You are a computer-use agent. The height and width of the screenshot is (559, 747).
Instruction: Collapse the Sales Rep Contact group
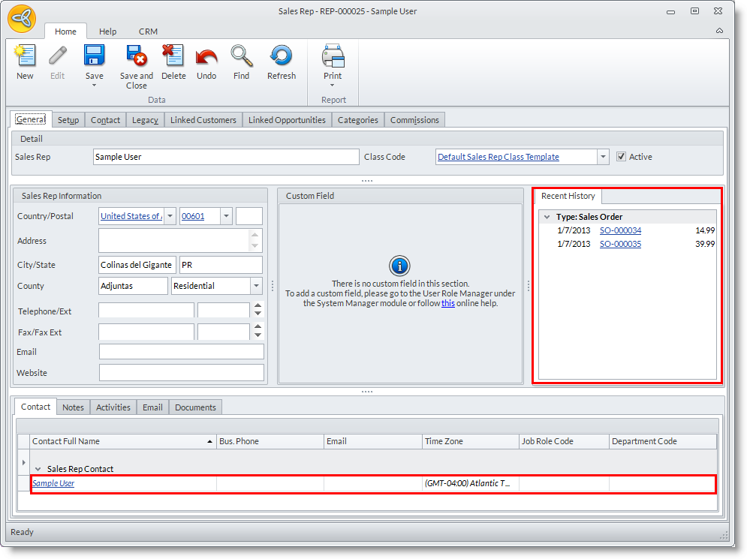[x=38, y=469]
